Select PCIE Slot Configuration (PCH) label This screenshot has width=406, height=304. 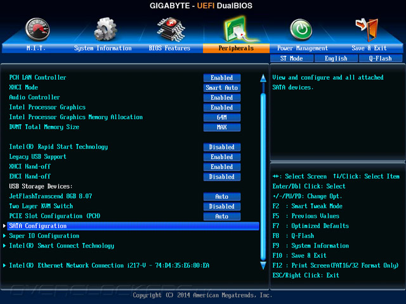[x=55, y=216]
